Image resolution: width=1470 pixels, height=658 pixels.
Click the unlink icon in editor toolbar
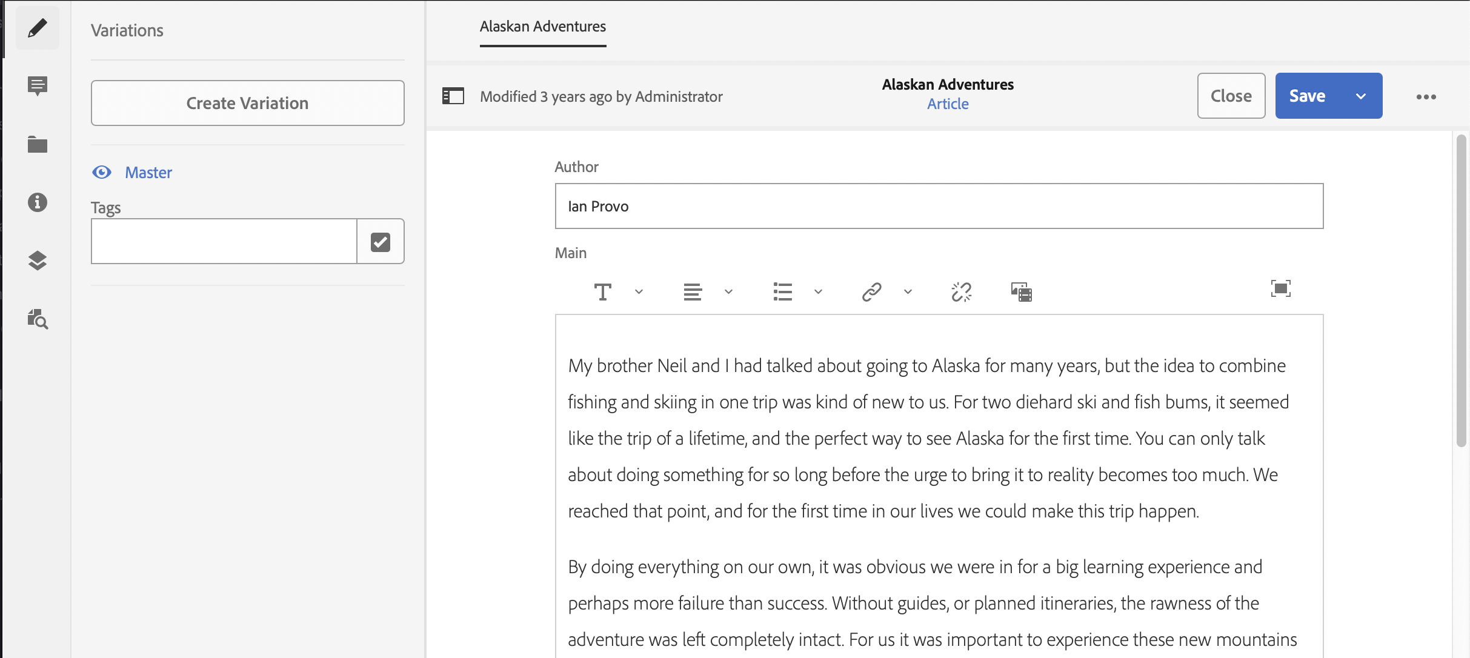(961, 292)
